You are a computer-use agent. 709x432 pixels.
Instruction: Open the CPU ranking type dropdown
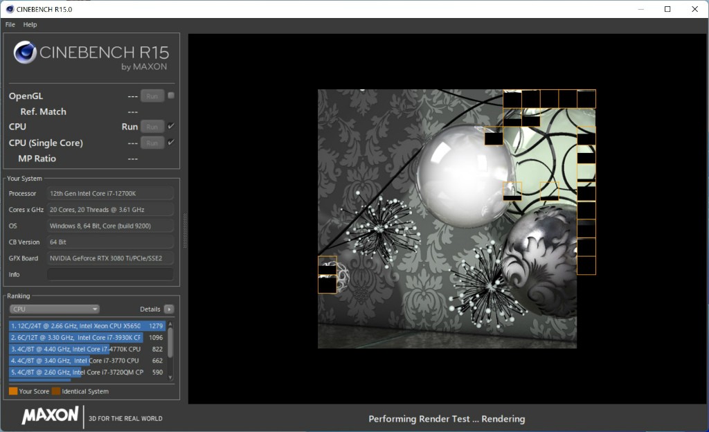pos(55,309)
